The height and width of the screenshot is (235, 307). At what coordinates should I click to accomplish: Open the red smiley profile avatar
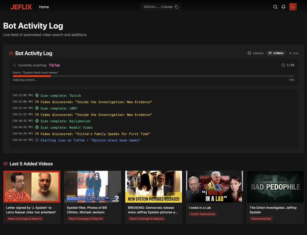293,7
